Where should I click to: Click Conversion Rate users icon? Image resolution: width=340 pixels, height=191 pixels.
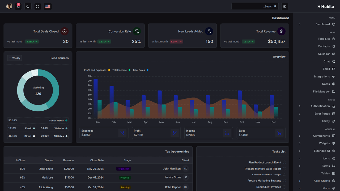137,31
